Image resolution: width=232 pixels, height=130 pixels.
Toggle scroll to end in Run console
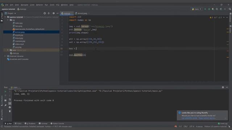10,103
